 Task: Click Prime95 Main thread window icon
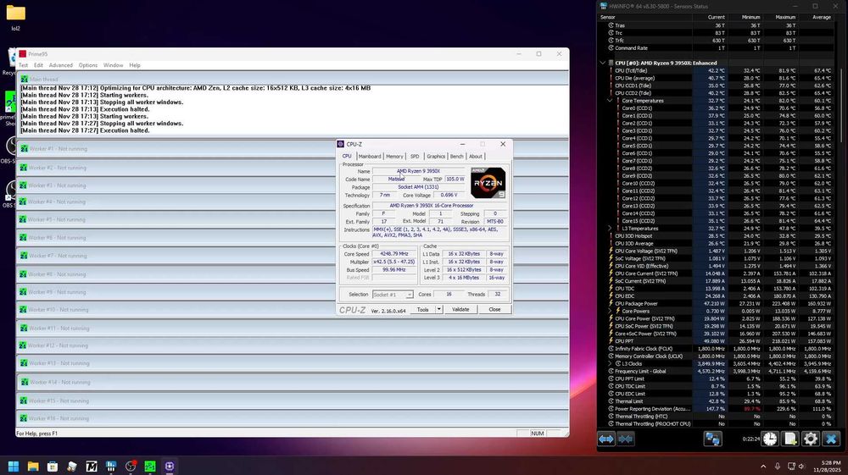[25, 79]
